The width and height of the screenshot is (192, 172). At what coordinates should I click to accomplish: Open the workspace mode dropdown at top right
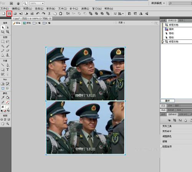coord(158,3)
